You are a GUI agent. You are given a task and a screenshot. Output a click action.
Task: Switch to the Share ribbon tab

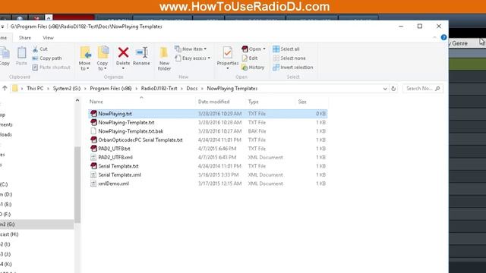[25, 38]
